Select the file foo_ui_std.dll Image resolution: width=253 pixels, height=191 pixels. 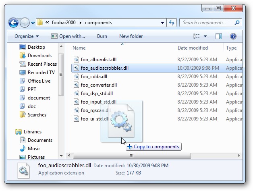pyautogui.click(x=94, y=119)
